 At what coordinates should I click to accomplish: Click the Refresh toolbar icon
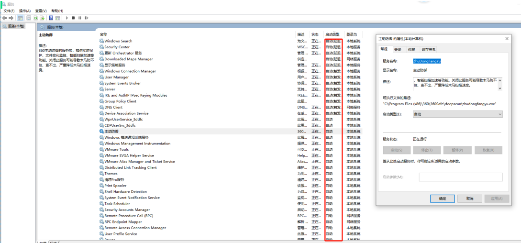pyautogui.click(x=35, y=18)
